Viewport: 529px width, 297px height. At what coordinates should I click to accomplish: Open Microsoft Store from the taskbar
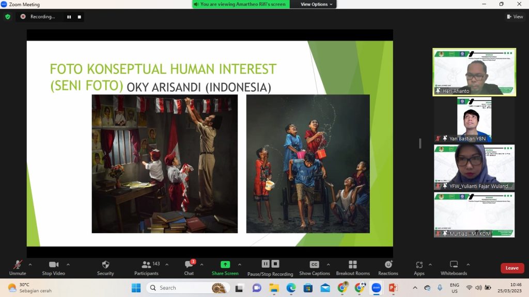[x=308, y=288]
